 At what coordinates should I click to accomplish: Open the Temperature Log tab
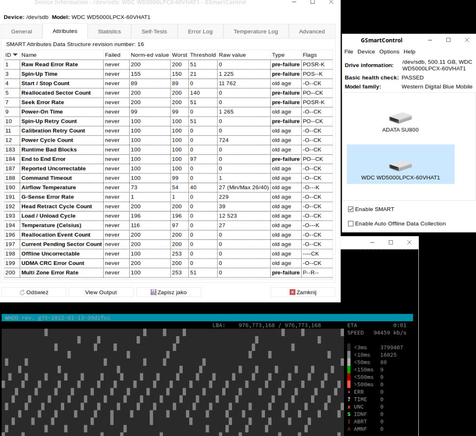click(256, 32)
